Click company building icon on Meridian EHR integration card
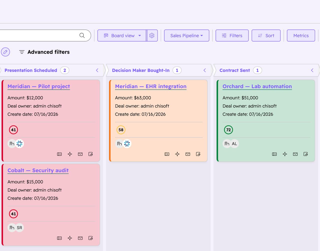 [119, 143]
